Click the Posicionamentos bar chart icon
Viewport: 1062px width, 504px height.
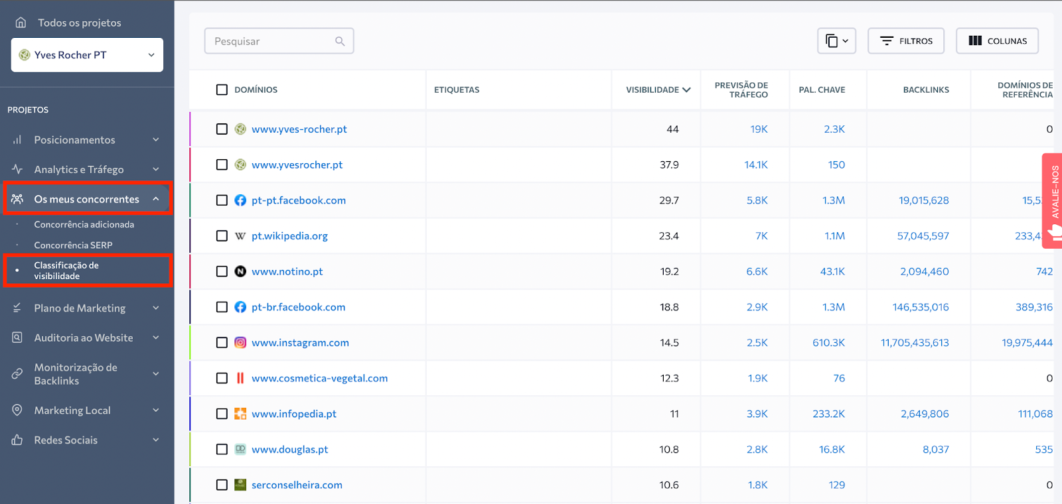coord(17,140)
